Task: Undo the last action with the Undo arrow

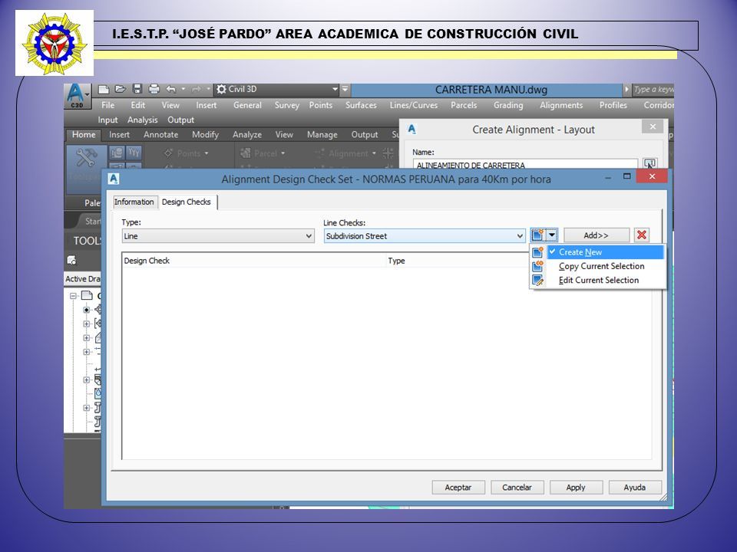Action: (171, 89)
